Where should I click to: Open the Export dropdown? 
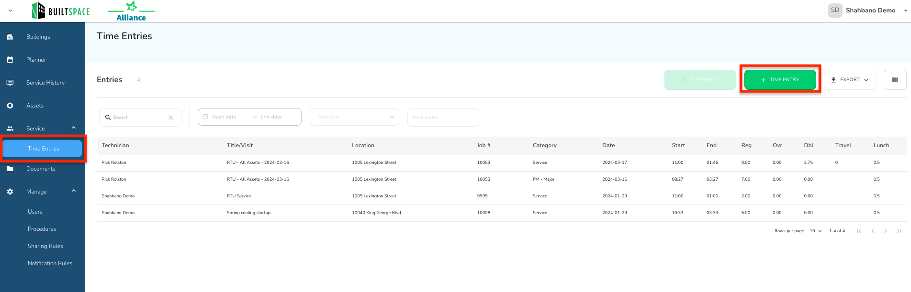[x=850, y=80]
